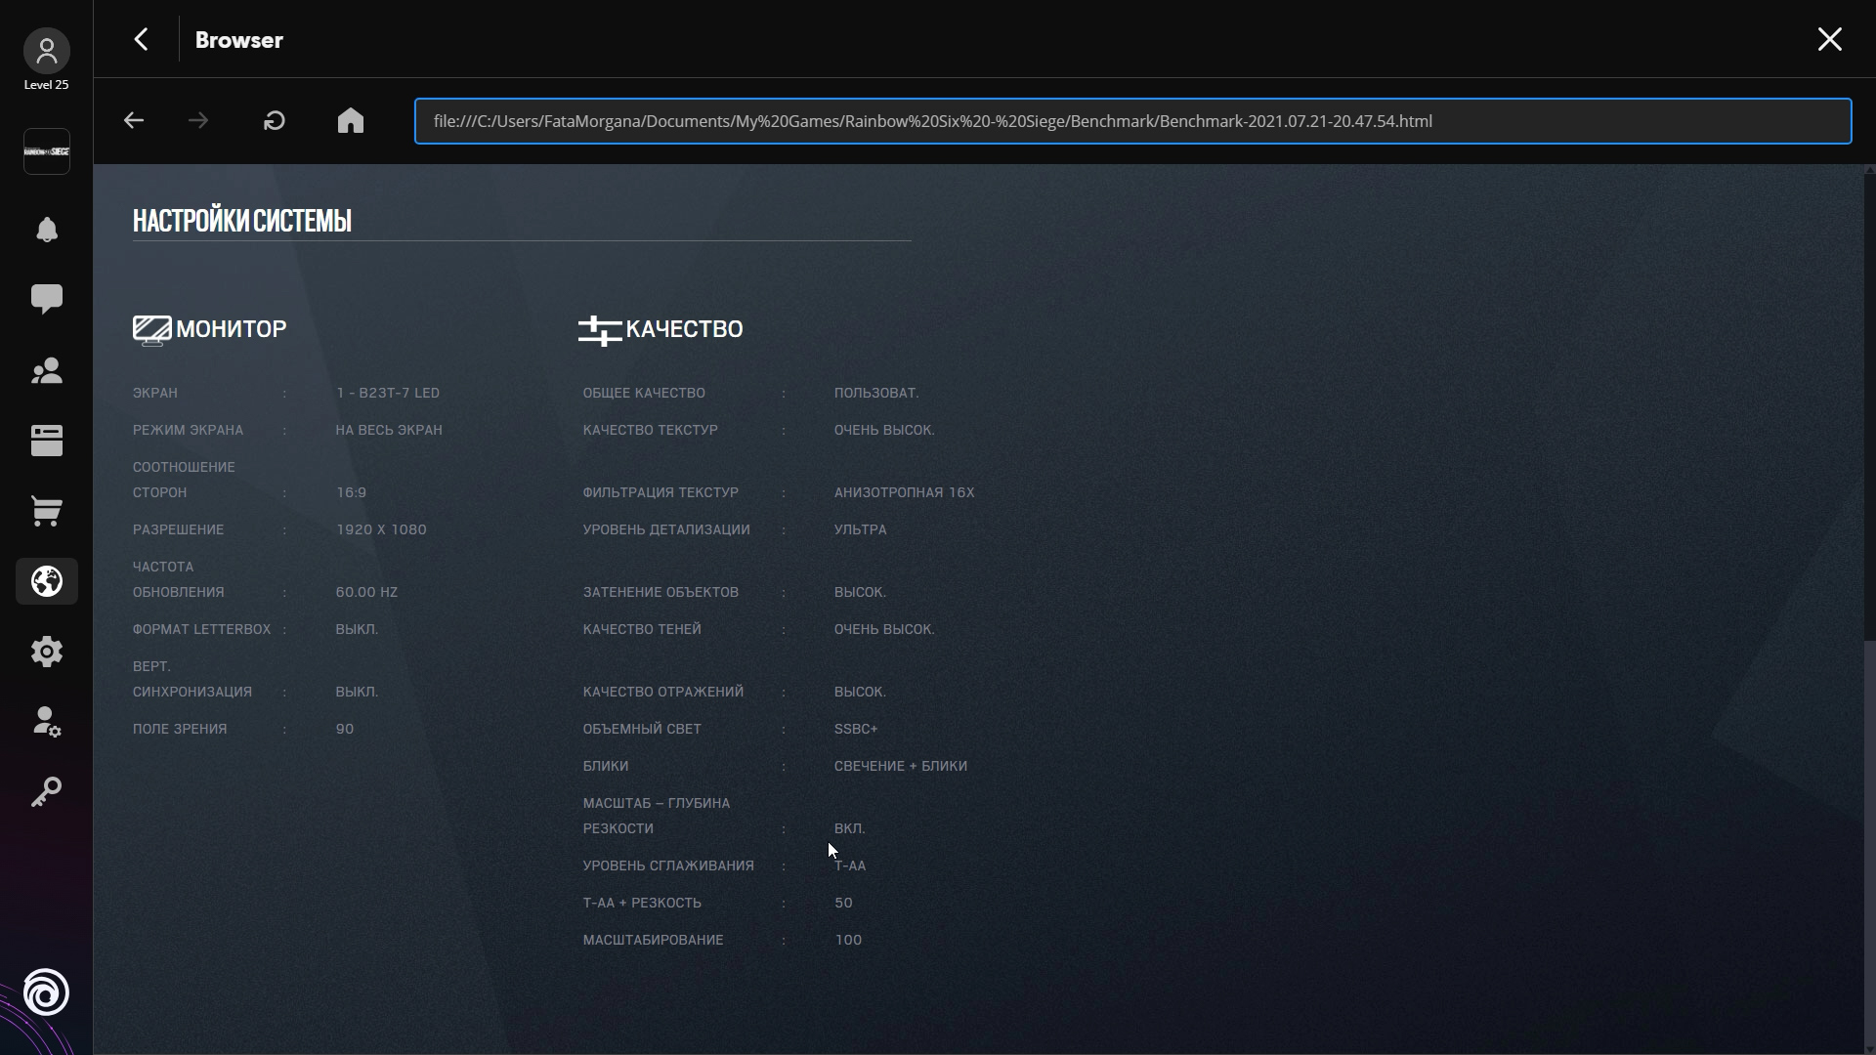Viewport: 1876px width, 1055px height.
Task: Navigate forward in browser
Action: [198, 120]
